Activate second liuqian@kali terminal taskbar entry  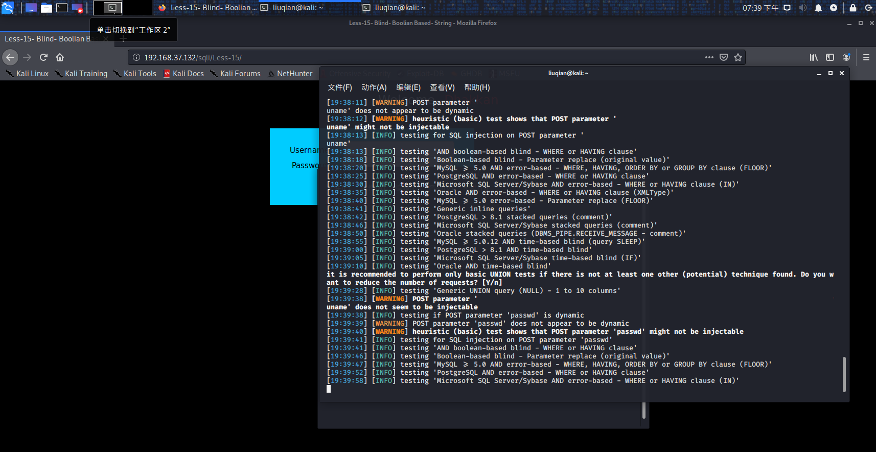410,8
